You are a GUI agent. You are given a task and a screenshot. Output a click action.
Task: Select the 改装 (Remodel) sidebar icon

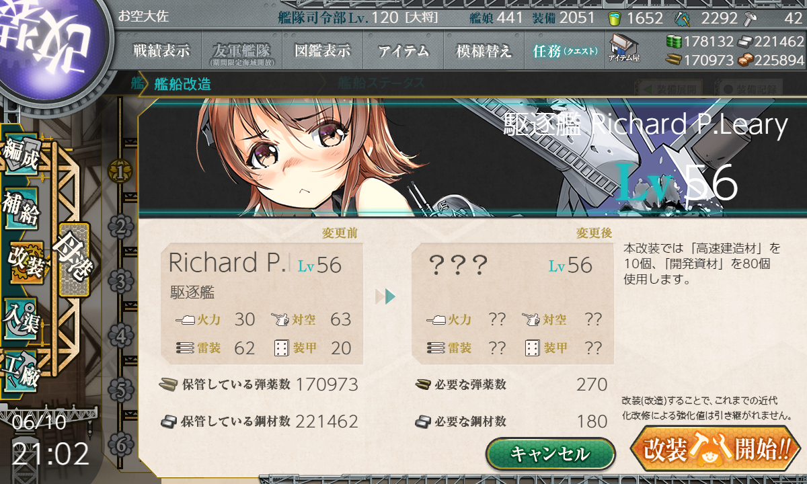[26, 263]
